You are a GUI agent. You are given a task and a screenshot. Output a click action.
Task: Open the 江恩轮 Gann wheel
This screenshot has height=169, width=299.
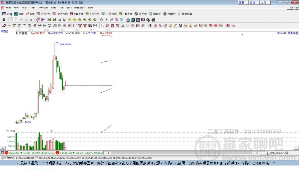coord(141,14)
